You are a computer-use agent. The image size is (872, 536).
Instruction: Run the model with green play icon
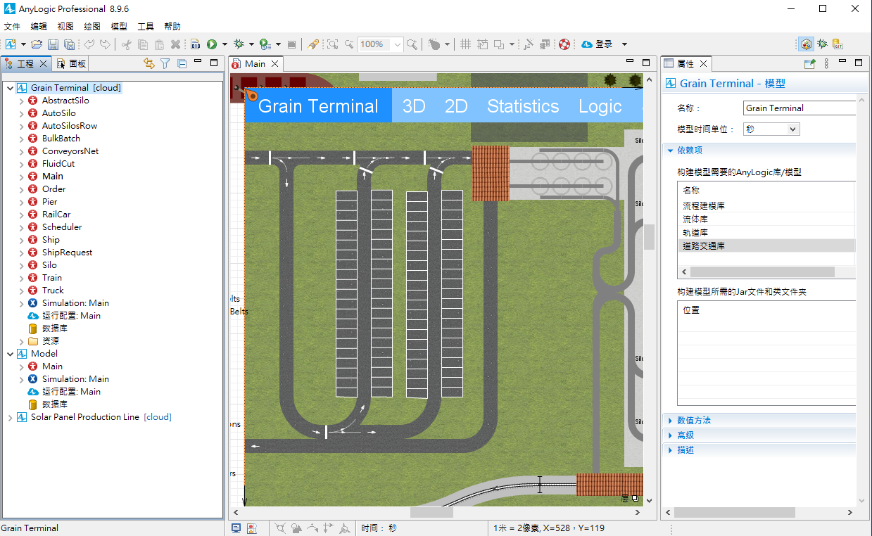tap(212, 44)
